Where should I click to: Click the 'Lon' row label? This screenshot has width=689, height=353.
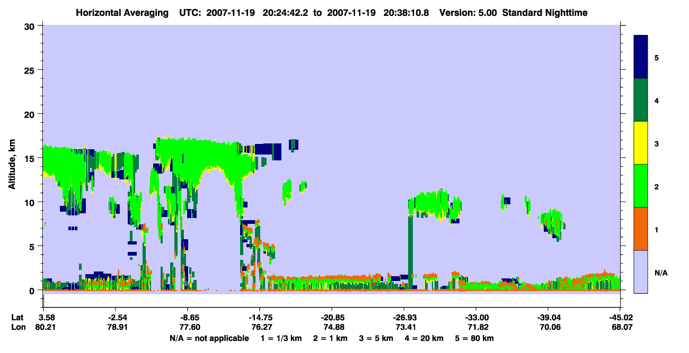(18, 328)
